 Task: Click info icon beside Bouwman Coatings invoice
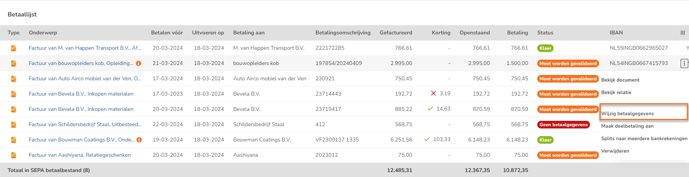139,140
